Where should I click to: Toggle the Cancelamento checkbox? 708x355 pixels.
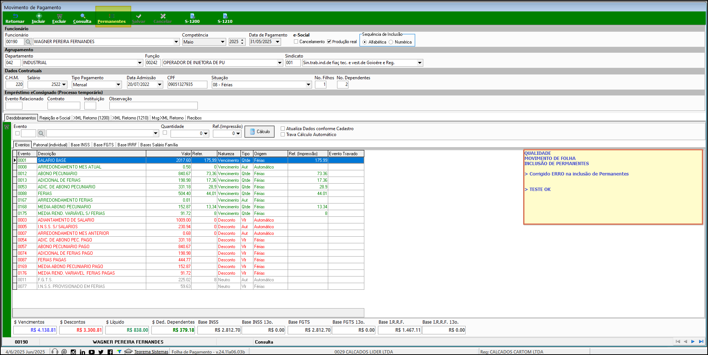[x=296, y=42]
